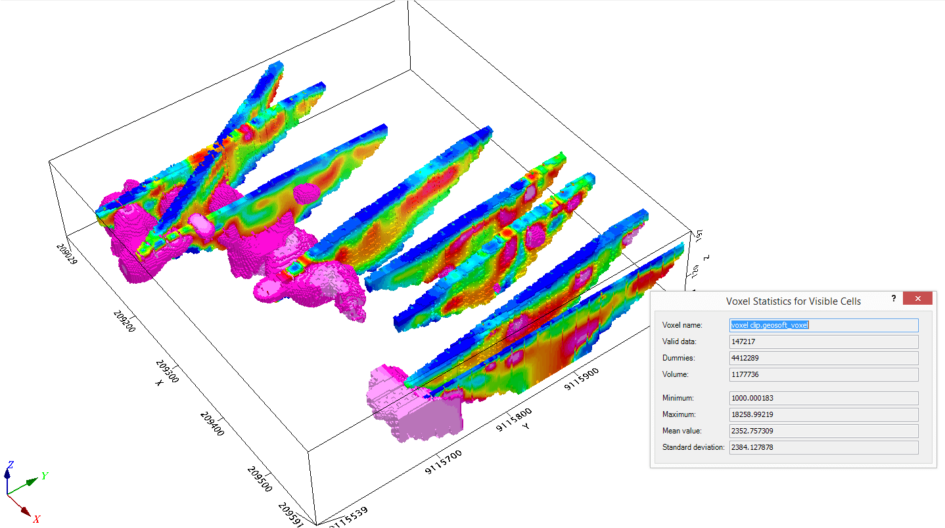
Task: Click the question mark help button
Action: click(893, 299)
